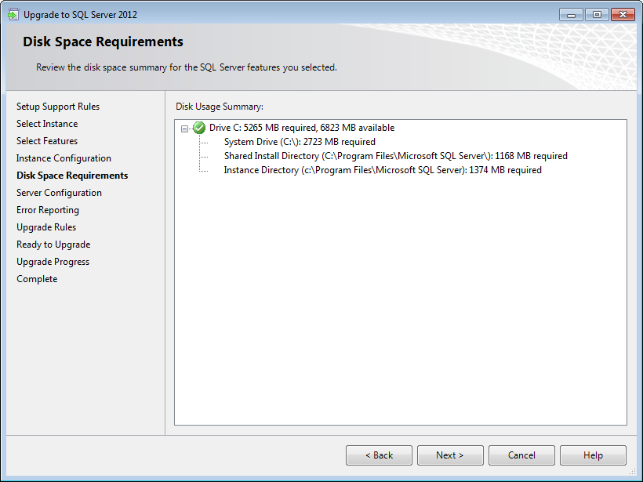Click the Disk Space Requirements heading

103,42
